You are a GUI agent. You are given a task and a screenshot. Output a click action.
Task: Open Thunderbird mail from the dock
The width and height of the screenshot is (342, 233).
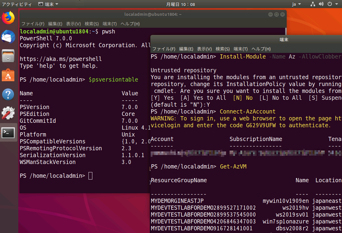[8, 37]
